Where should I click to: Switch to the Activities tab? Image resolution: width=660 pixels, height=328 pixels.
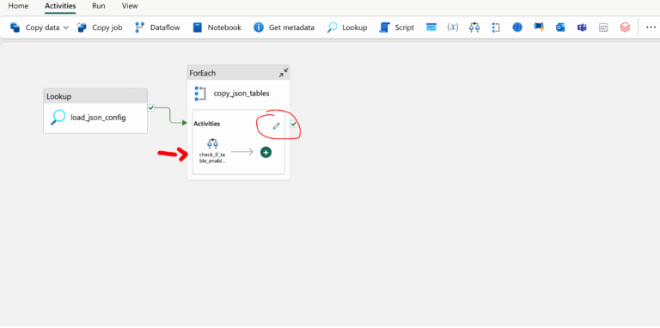point(60,6)
